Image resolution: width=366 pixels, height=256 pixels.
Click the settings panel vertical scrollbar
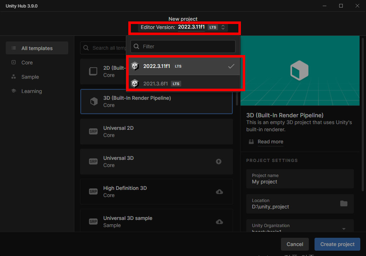coord(363,114)
